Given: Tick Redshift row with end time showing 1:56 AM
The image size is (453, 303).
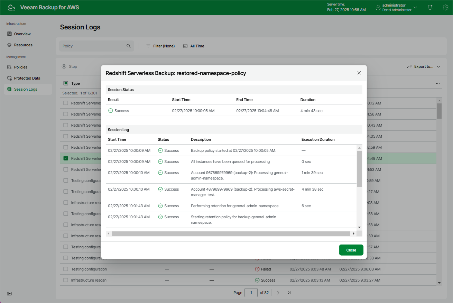Looking at the screenshot, I should (66, 114).
